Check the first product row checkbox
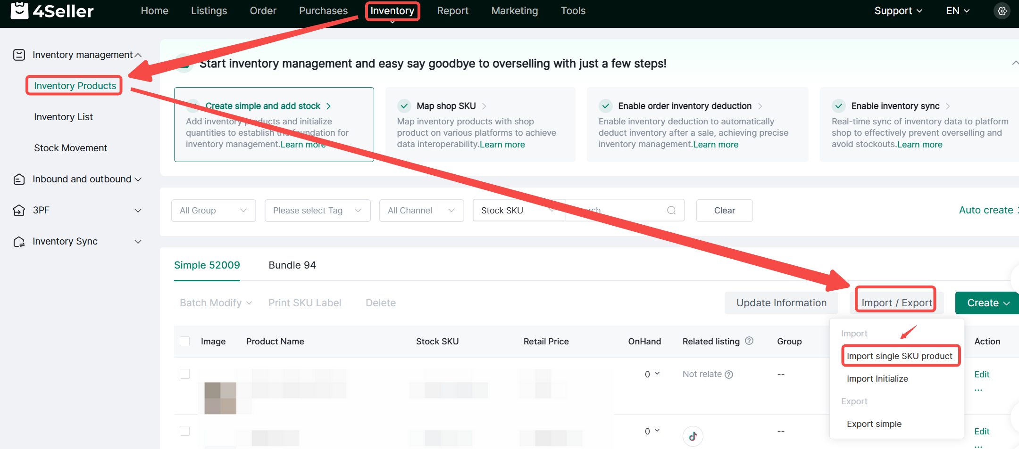The width and height of the screenshot is (1019, 449). point(185,374)
